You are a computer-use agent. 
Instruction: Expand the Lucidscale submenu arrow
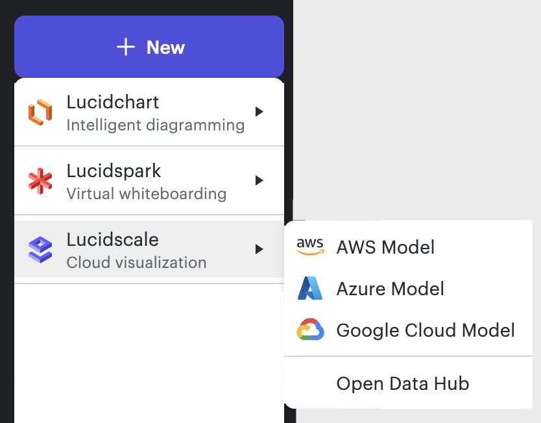[259, 249]
